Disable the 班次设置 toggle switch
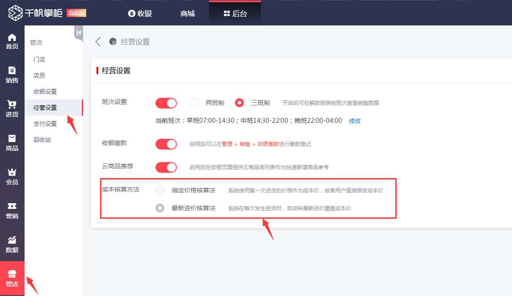Image resolution: width=512 pixels, height=296 pixels. 166,102
